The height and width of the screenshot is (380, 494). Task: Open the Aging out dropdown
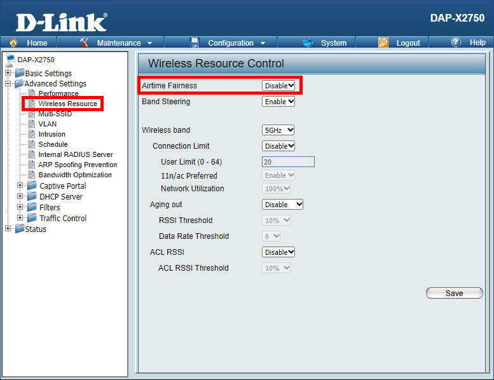pyautogui.click(x=282, y=205)
